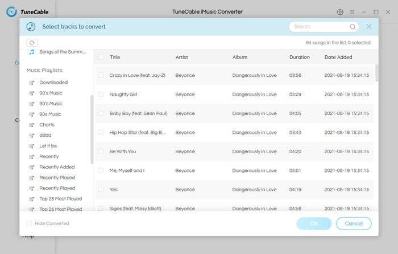Screen dimensions: 398x254
Task: Click duration 05:01
Action: [295, 170]
